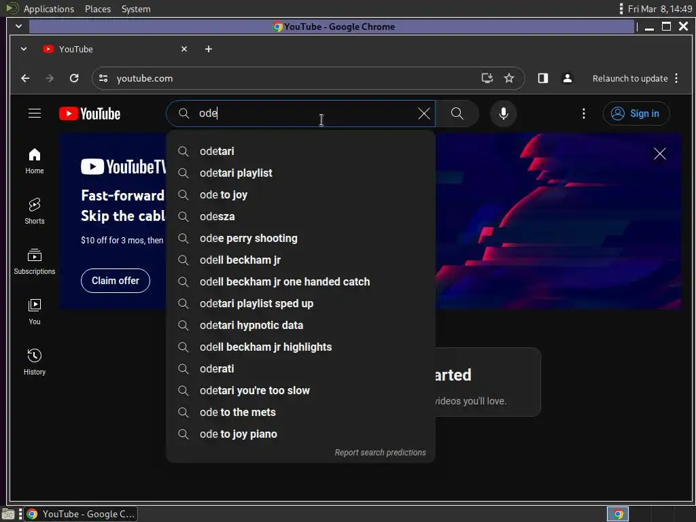Open a new tab with plus
Screen dimensions: 696x522
tap(209, 49)
